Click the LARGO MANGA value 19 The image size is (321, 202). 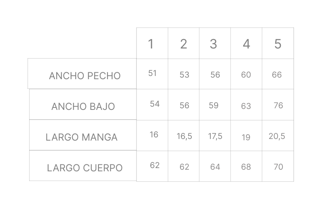[246, 137]
